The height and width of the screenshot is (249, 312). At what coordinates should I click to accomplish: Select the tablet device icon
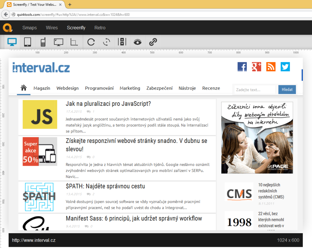point(27,42)
